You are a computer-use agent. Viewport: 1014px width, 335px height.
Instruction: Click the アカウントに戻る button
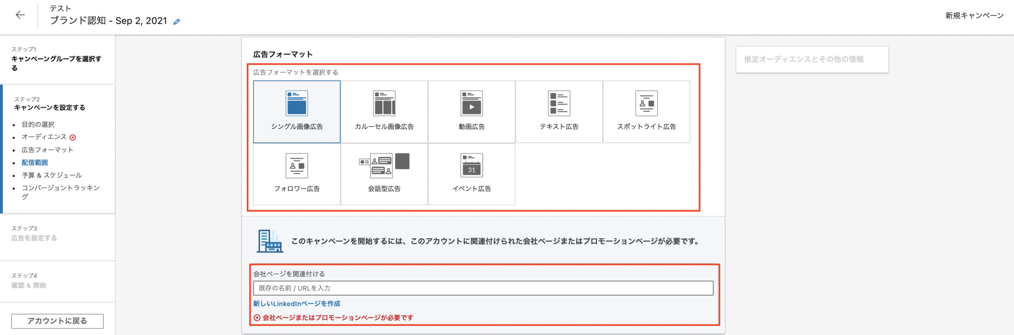coord(57,321)
